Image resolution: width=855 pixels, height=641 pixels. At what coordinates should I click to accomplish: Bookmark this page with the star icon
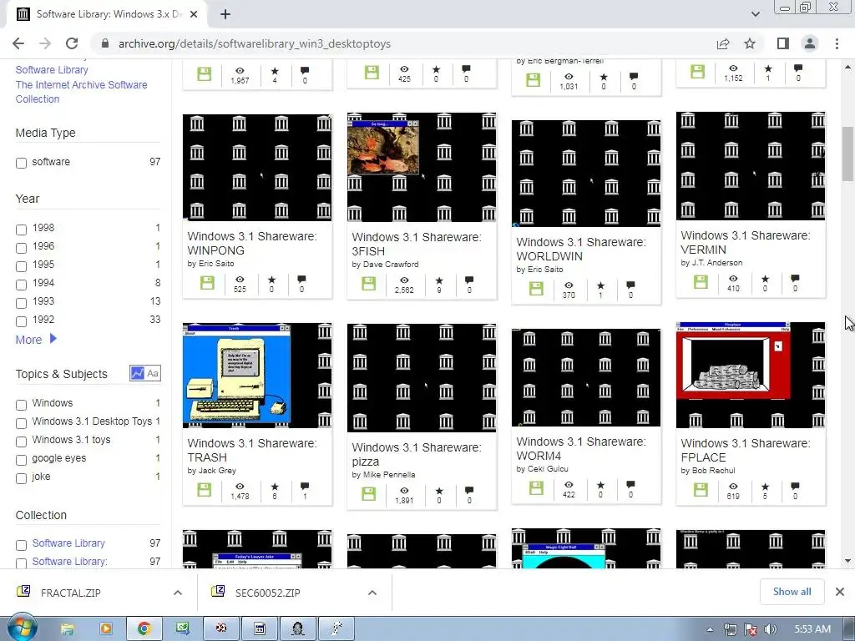click(750, 43)
